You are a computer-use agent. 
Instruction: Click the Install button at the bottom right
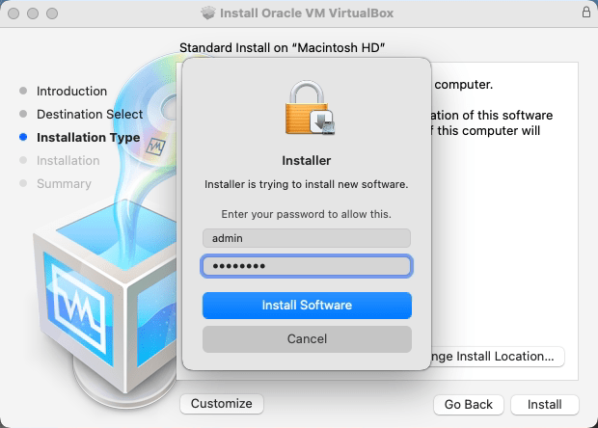pos(544,405)
